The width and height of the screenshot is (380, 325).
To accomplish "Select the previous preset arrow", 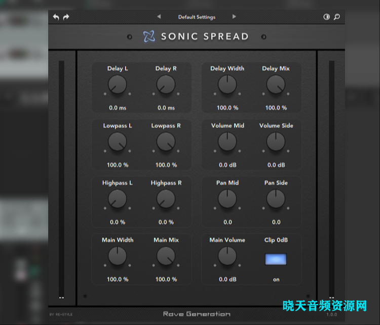I will [x=159, y=17].
